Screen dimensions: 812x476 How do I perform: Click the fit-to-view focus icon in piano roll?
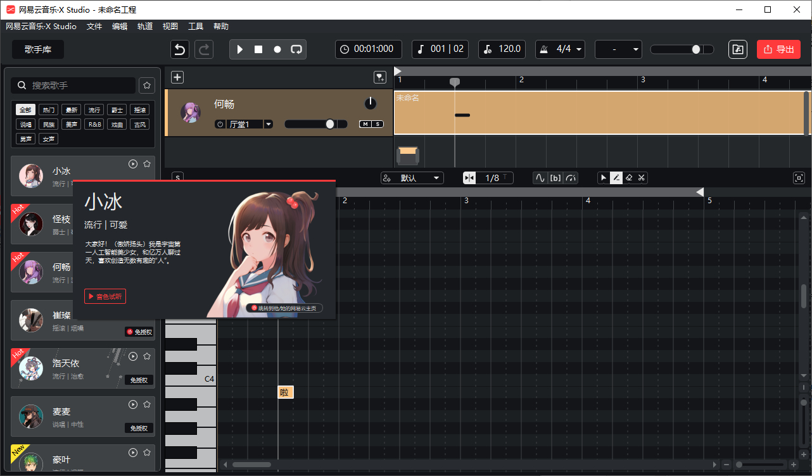click(x=799, y=178)
